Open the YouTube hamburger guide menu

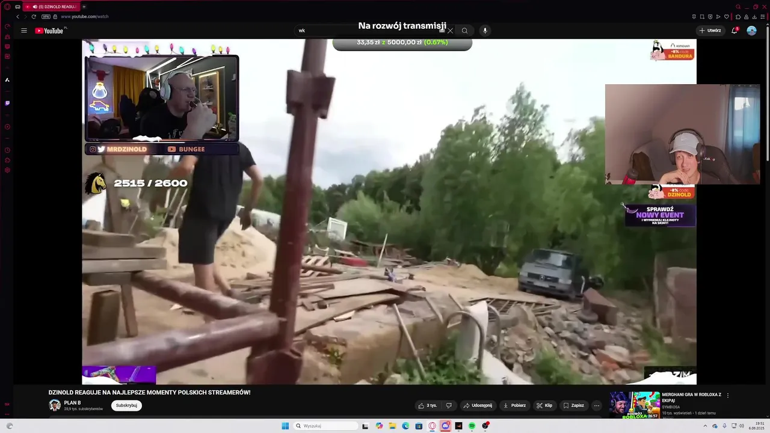click(x=24, y=31)
